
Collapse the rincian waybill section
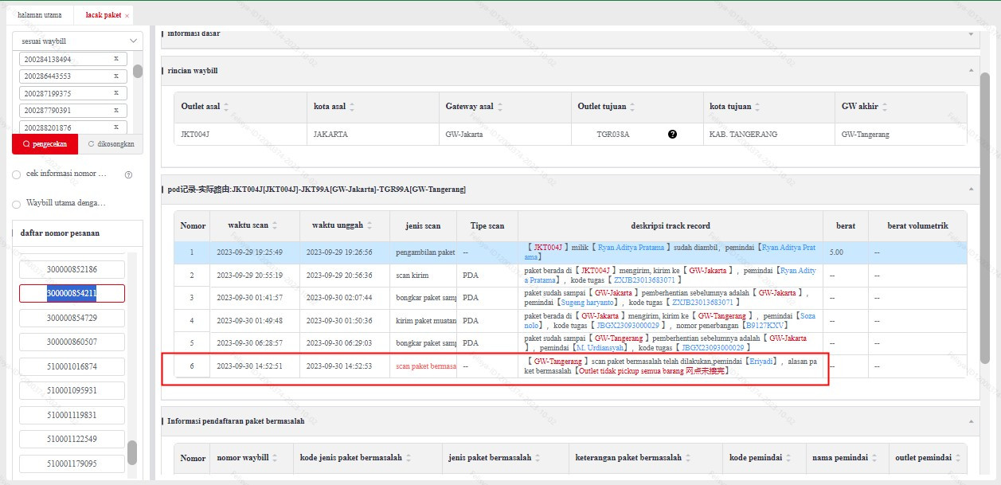coord(970,71)
